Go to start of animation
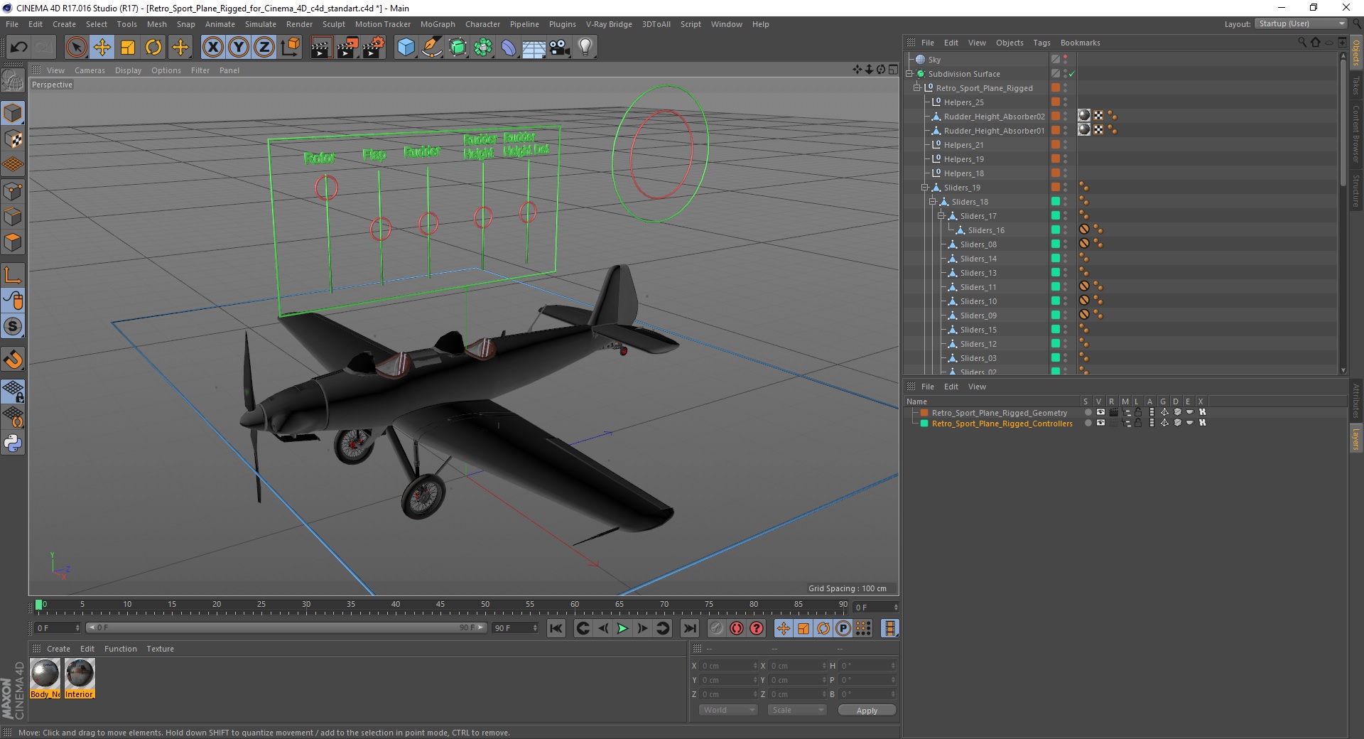 click(x=556, y=628)
